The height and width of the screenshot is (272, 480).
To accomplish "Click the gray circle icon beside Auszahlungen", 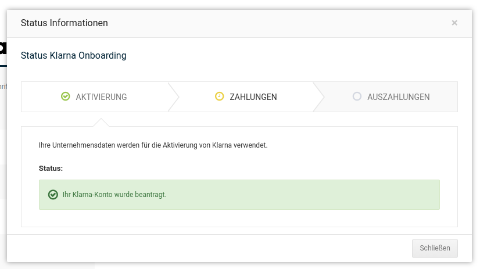I will 357,96.
